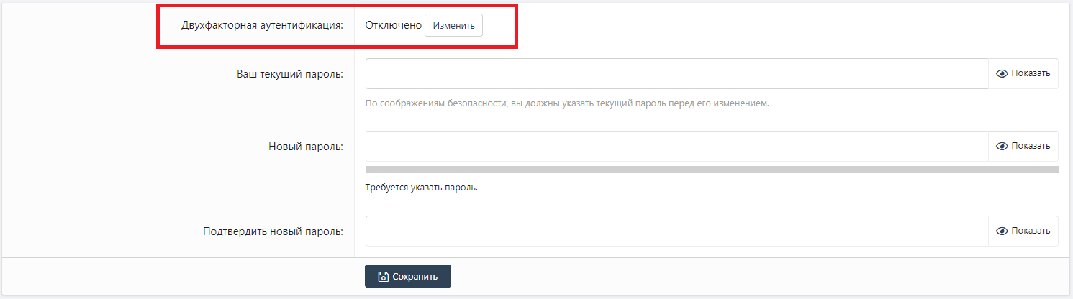Click the По соображениям безопасности hint text
Image resolution: width=1073 pixels, height=299 pixels.
click(567, 103)
